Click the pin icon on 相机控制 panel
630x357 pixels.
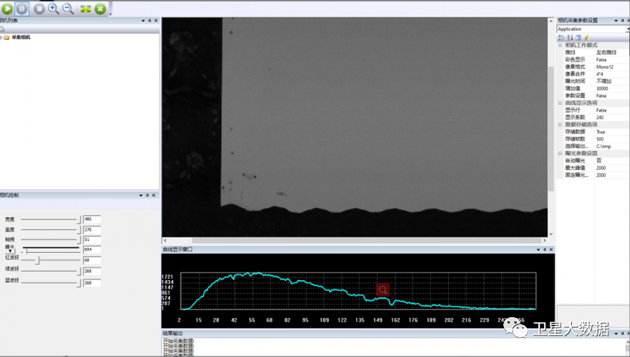[148, 195]
